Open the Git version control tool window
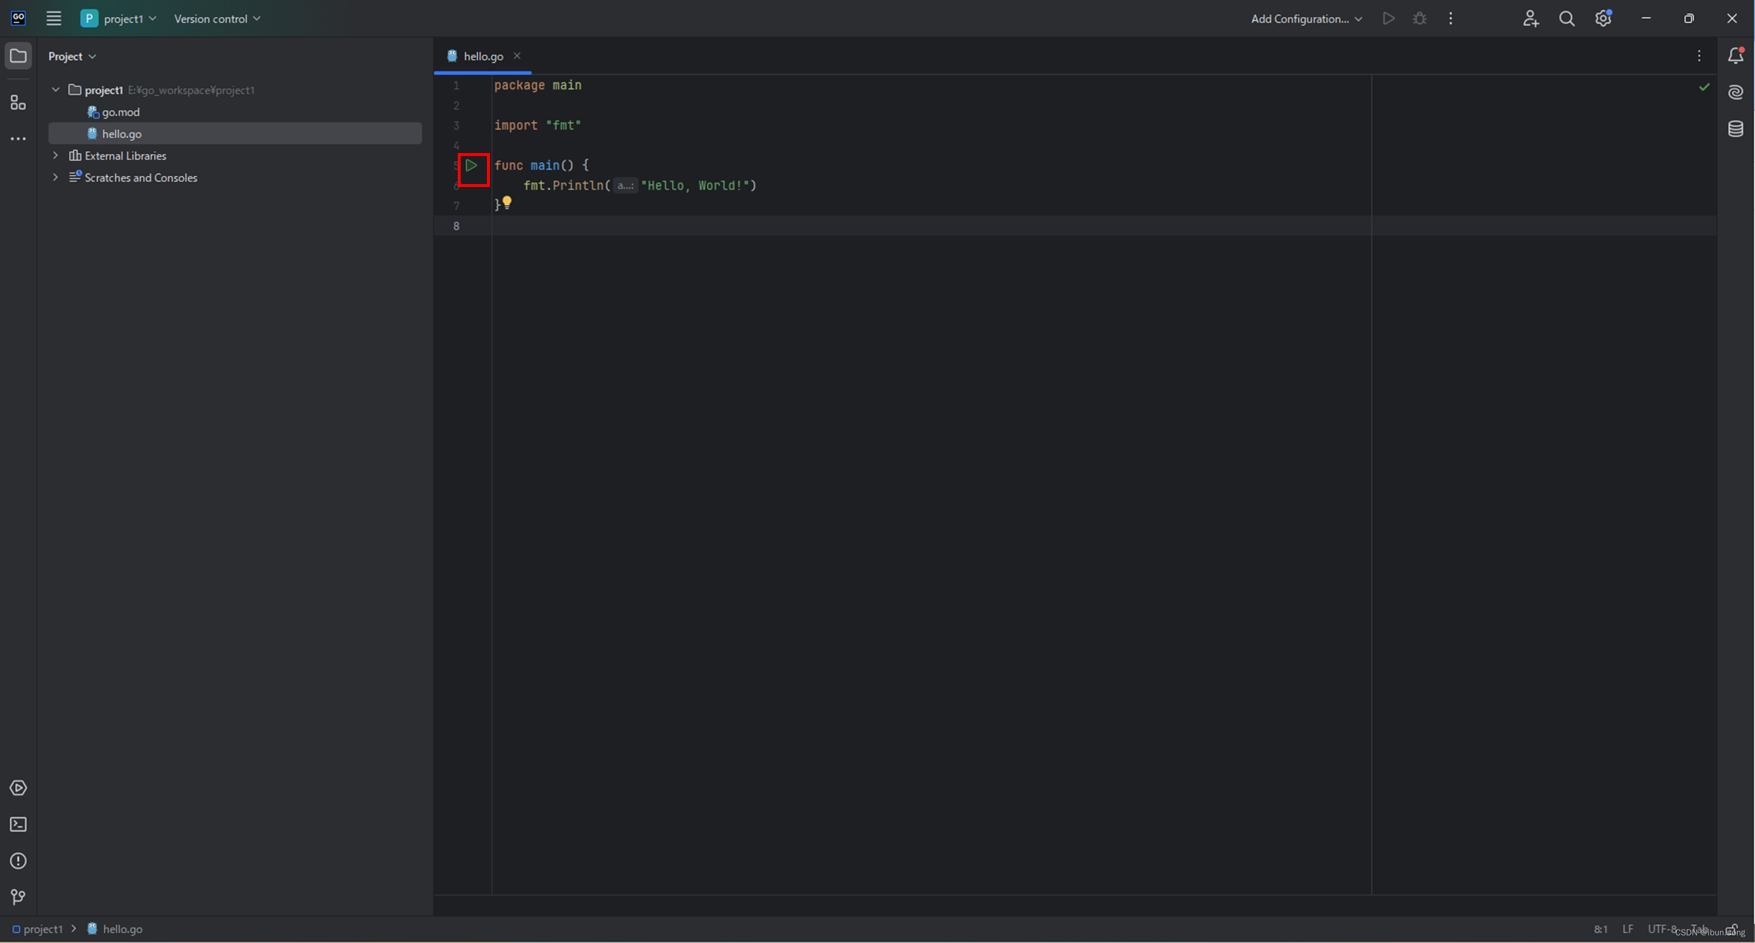The width and height of the screenshot is (1755, 943). [18, 897]
